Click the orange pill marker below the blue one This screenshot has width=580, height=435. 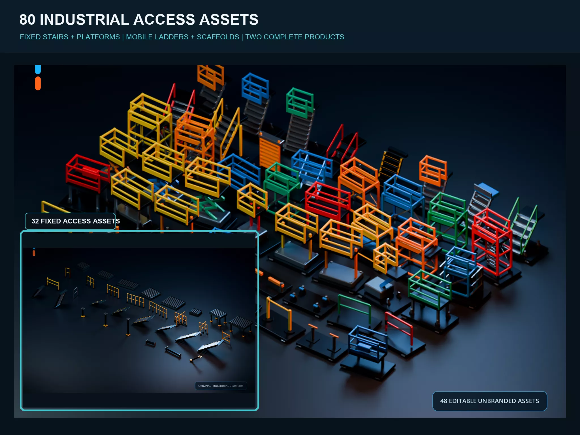click(38, 84)
